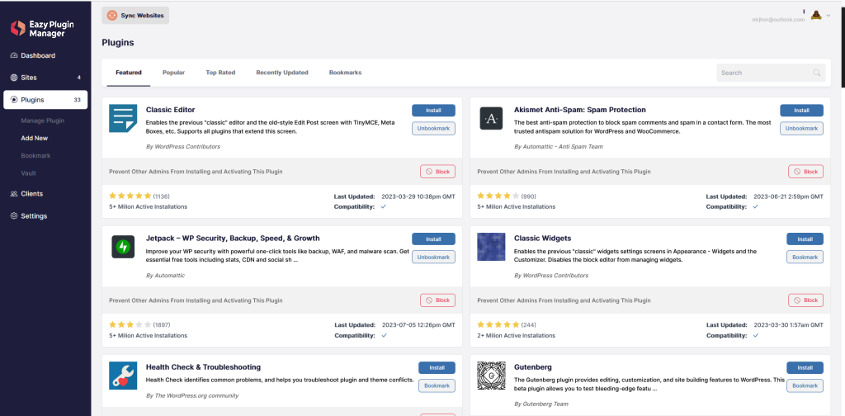Viewport: 845px width, 416px height.
Task: Switch to the Featured tab
Action: point(129,73)
